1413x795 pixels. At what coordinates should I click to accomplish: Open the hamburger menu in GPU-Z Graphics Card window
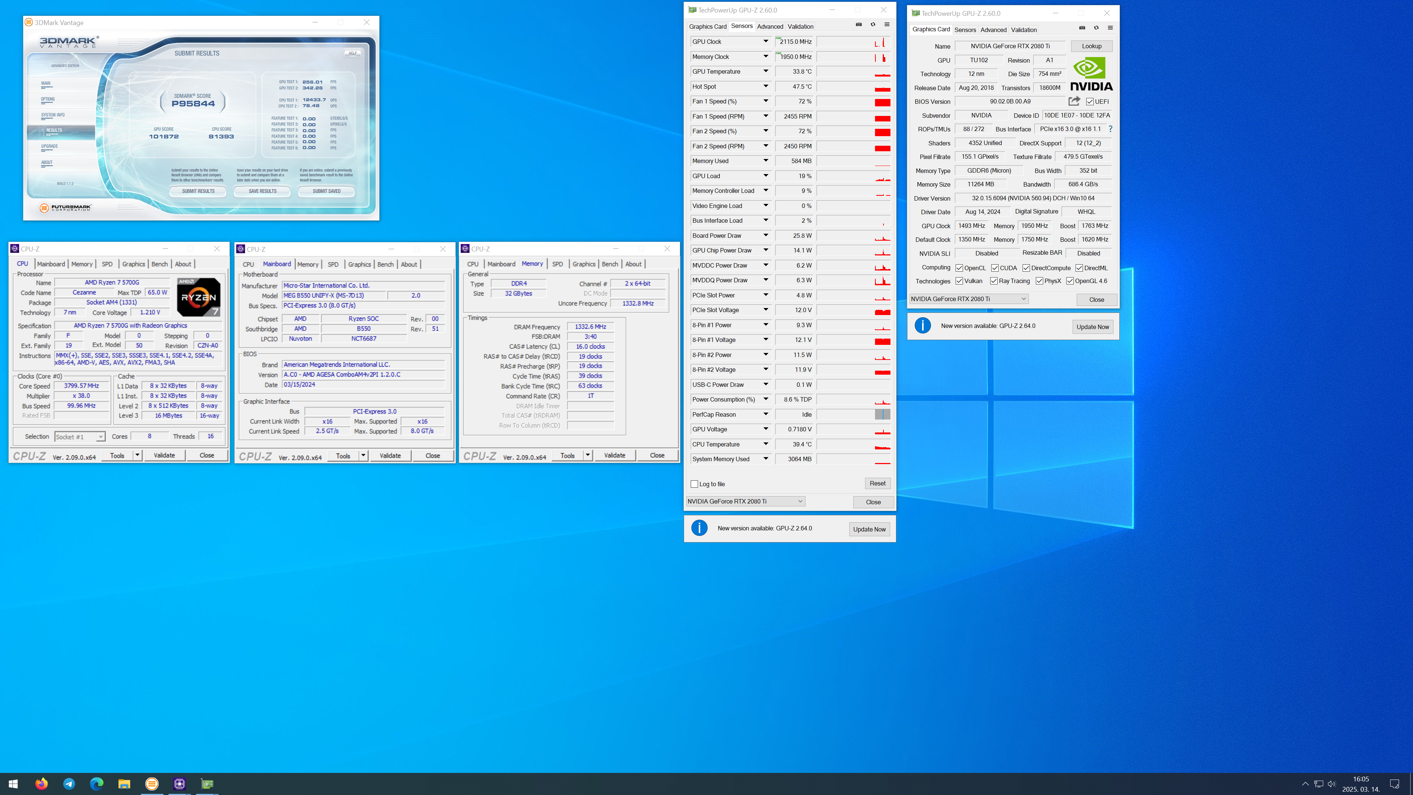pos(1110,28)
